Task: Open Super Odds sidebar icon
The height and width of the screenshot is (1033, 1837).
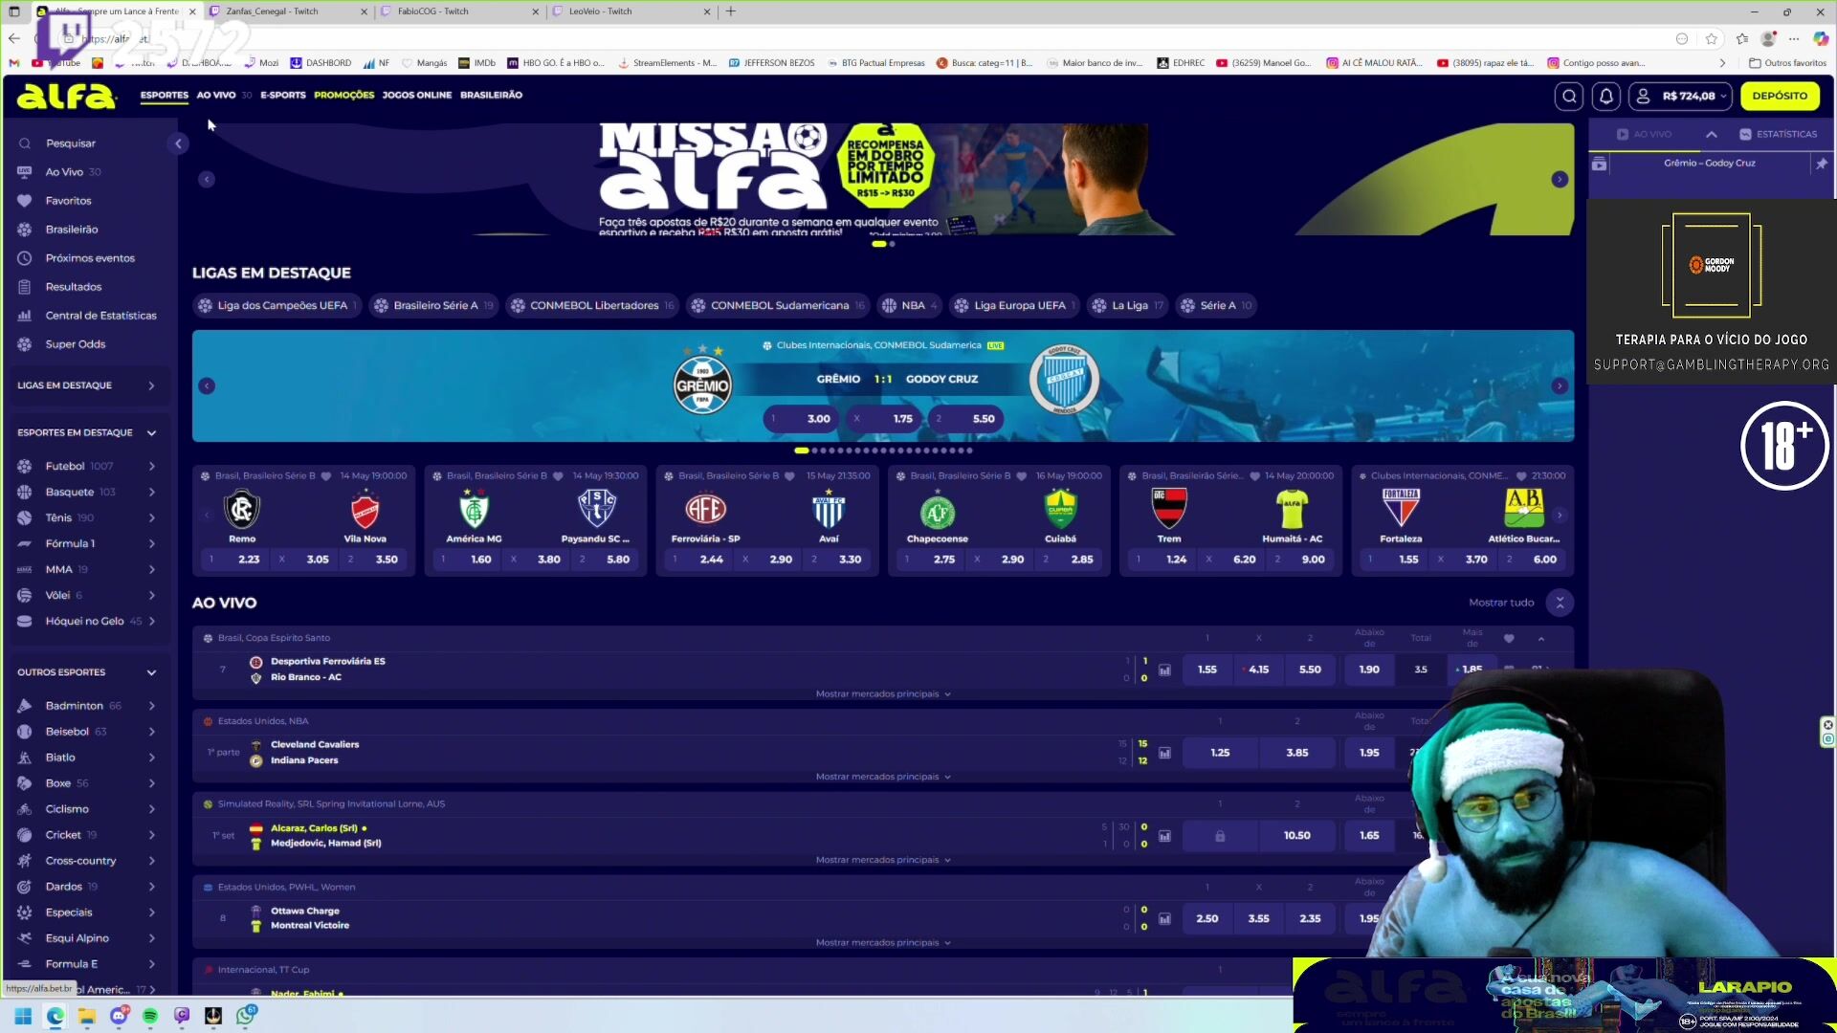Action: [25, 344]
